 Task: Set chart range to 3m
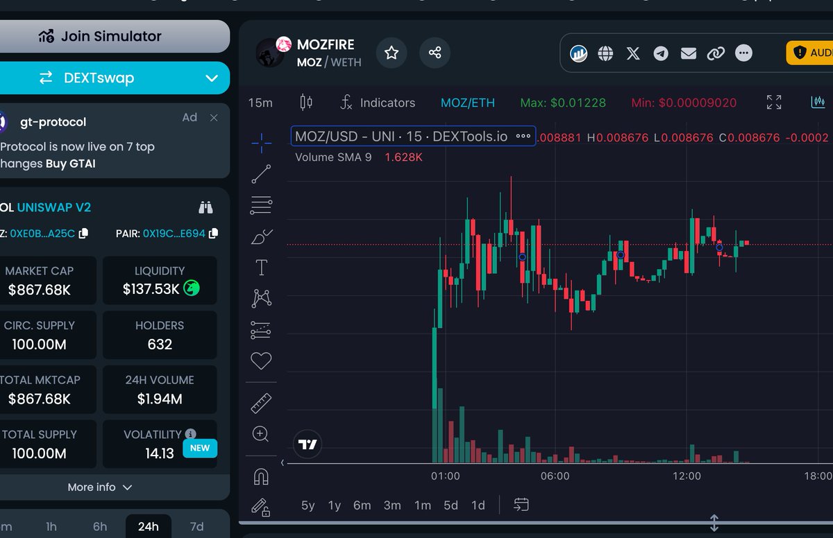392,505
